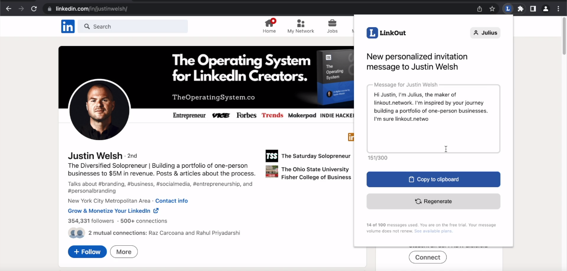The height and width of the screenshot is (271, 567).
Task: Click the Ohio State University logo thumbnail
Action: (272, 172)
